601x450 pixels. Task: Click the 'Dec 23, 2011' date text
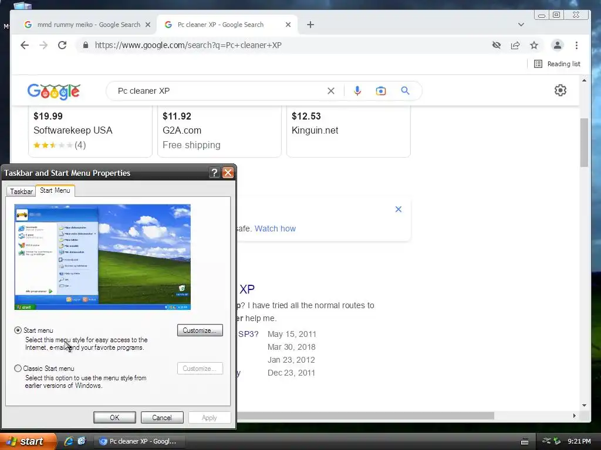(291, 373)
